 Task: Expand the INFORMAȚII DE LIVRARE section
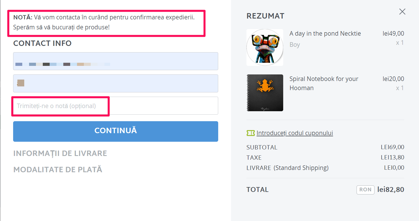coord(60,153)
